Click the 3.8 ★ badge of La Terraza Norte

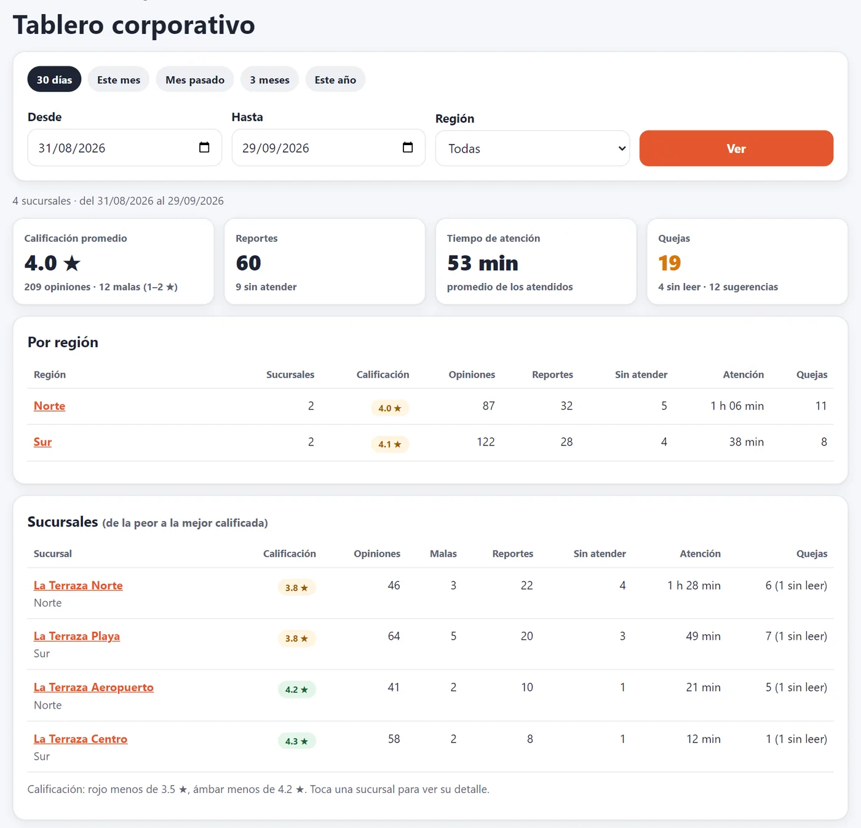tap(296, 587)
